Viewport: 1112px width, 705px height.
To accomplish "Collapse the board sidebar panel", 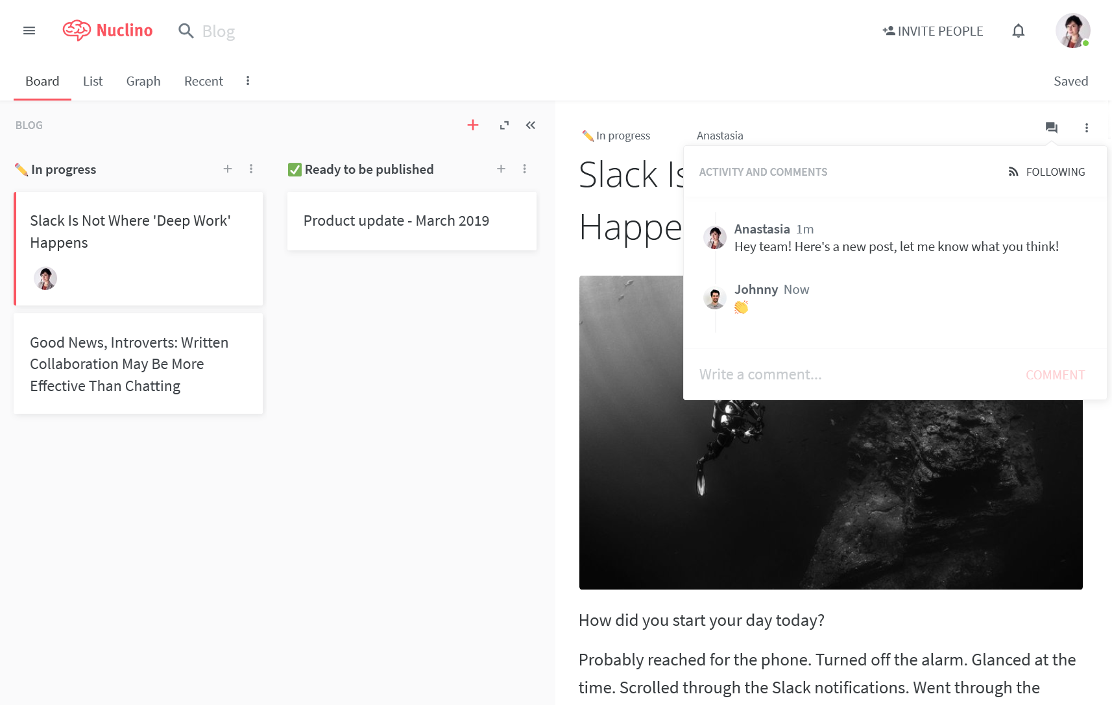I will 531,125.
